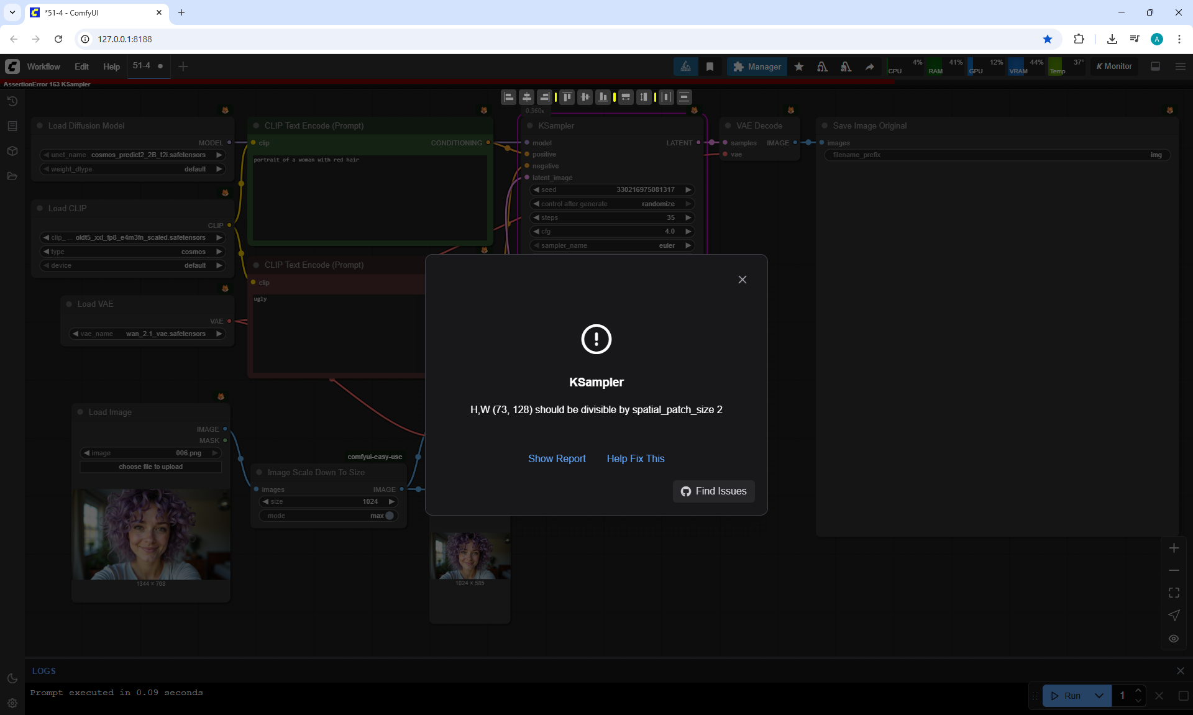The height and width of the screenshot is (715, 1193).
Task: Click the favorites star icon beside Manager
Action: coord(799,66)
